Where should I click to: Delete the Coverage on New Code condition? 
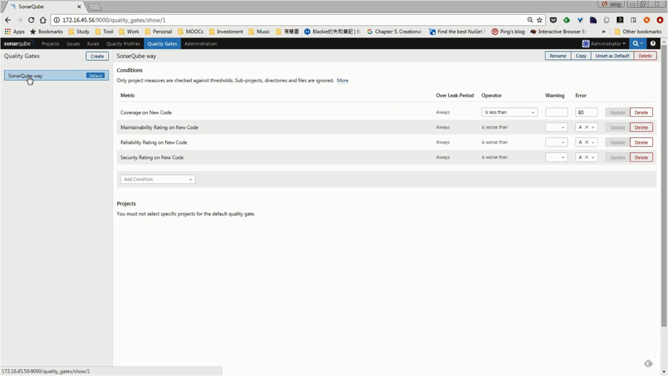[x=641, y=112]
